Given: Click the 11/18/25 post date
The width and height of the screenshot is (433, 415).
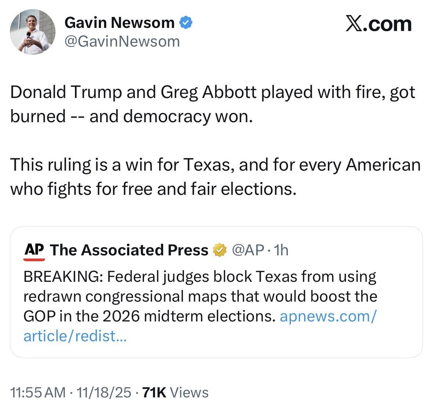Looking at the screenshot, I should (x=103, y=393).
